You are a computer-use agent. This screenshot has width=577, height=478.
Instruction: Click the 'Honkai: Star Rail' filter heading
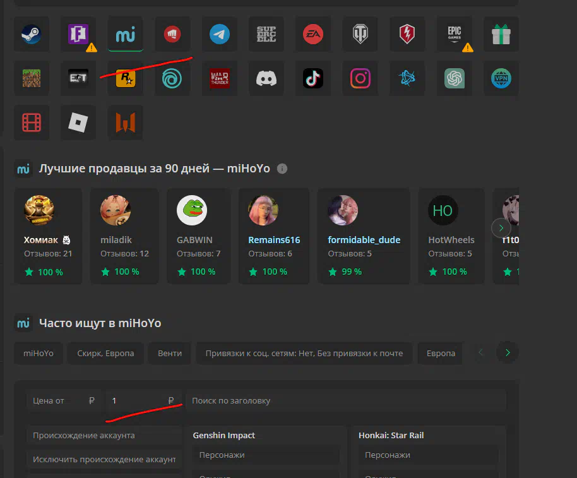391,435
